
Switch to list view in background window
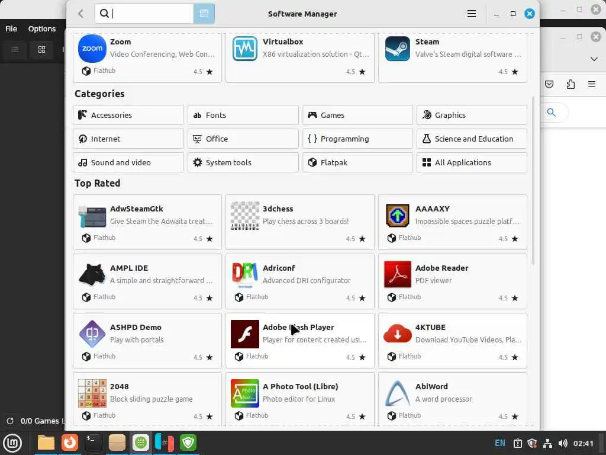15,49
